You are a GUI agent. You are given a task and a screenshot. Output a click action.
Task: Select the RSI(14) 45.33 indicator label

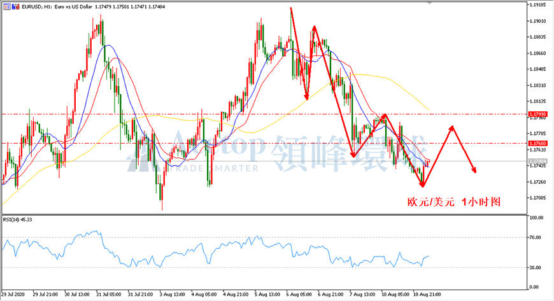point(17,220)
